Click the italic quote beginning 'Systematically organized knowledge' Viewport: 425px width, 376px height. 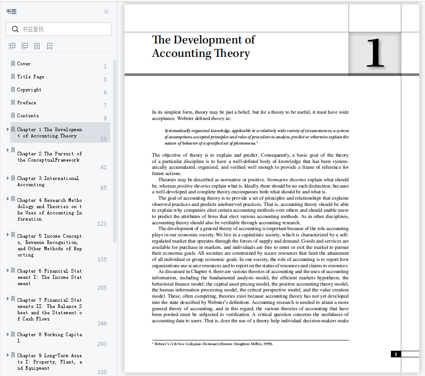point(256,137)
